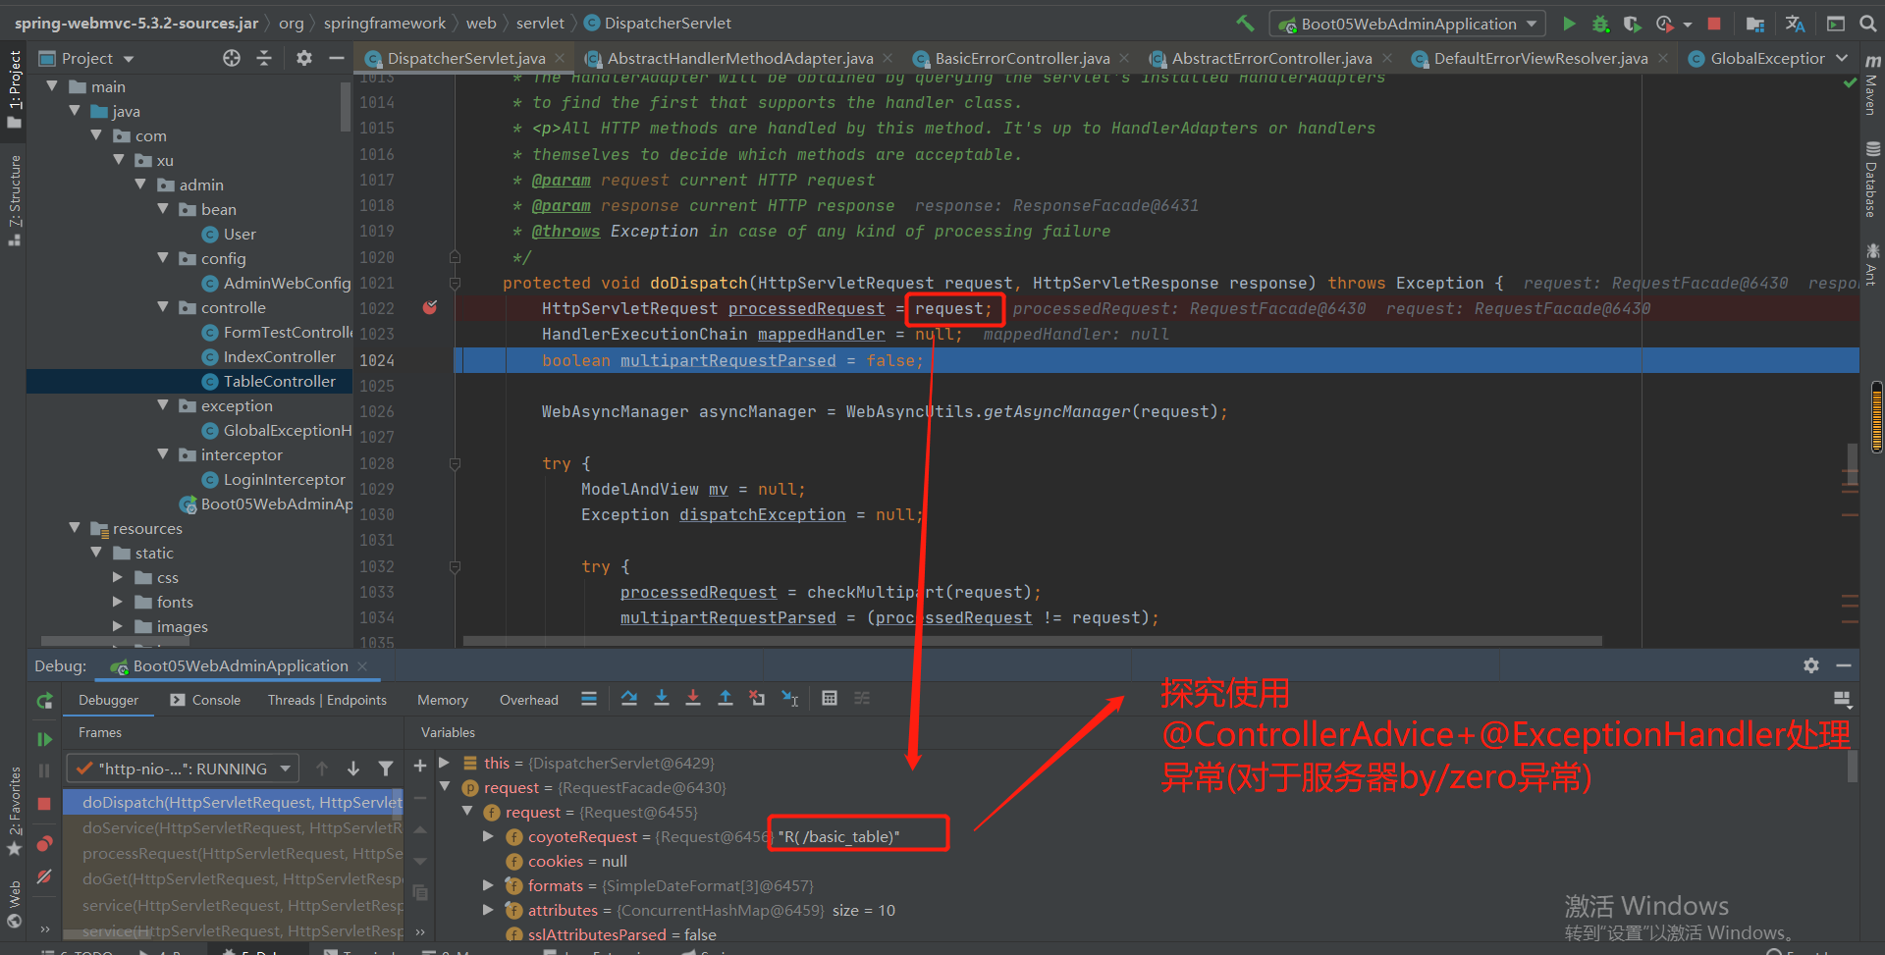Open Threads | Endpoints tab

point(327,700)
